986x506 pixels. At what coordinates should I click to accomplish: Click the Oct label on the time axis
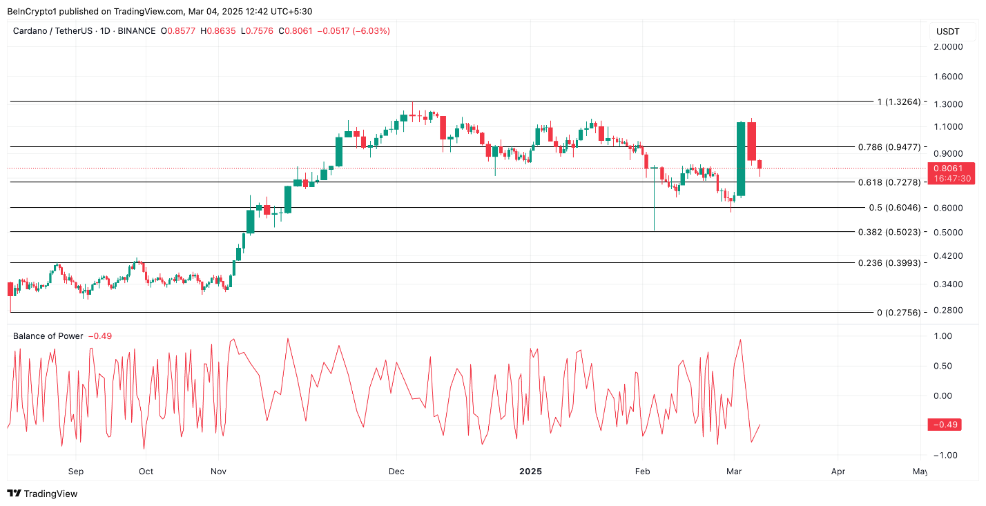[x=146, y=471]
